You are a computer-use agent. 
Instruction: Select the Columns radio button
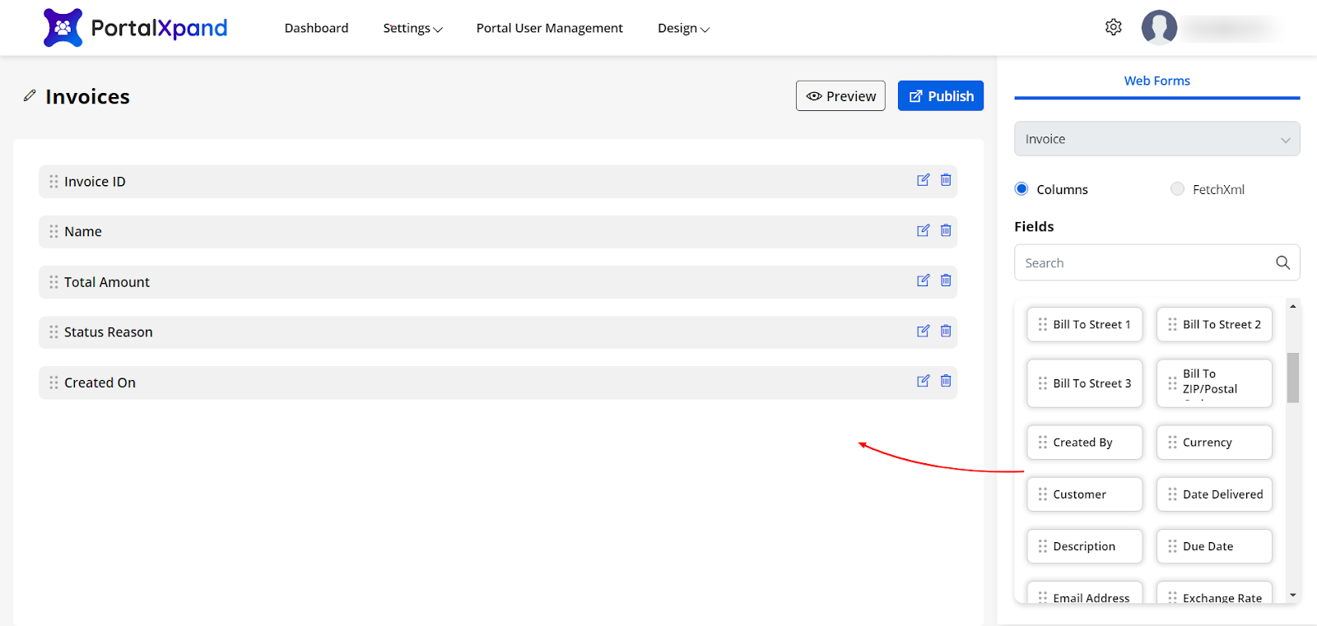coord(1021,189)
